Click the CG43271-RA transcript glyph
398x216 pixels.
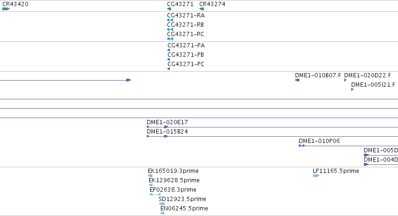point(170,20)
